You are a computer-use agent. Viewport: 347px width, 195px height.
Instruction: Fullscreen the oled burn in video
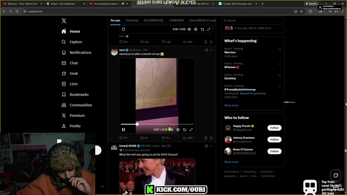pos(191,130)
